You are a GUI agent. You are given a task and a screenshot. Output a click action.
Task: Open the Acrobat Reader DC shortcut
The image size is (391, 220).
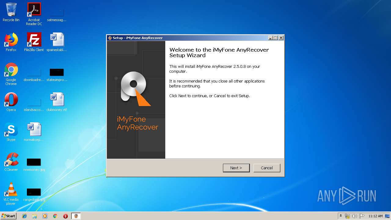(34, 14)
